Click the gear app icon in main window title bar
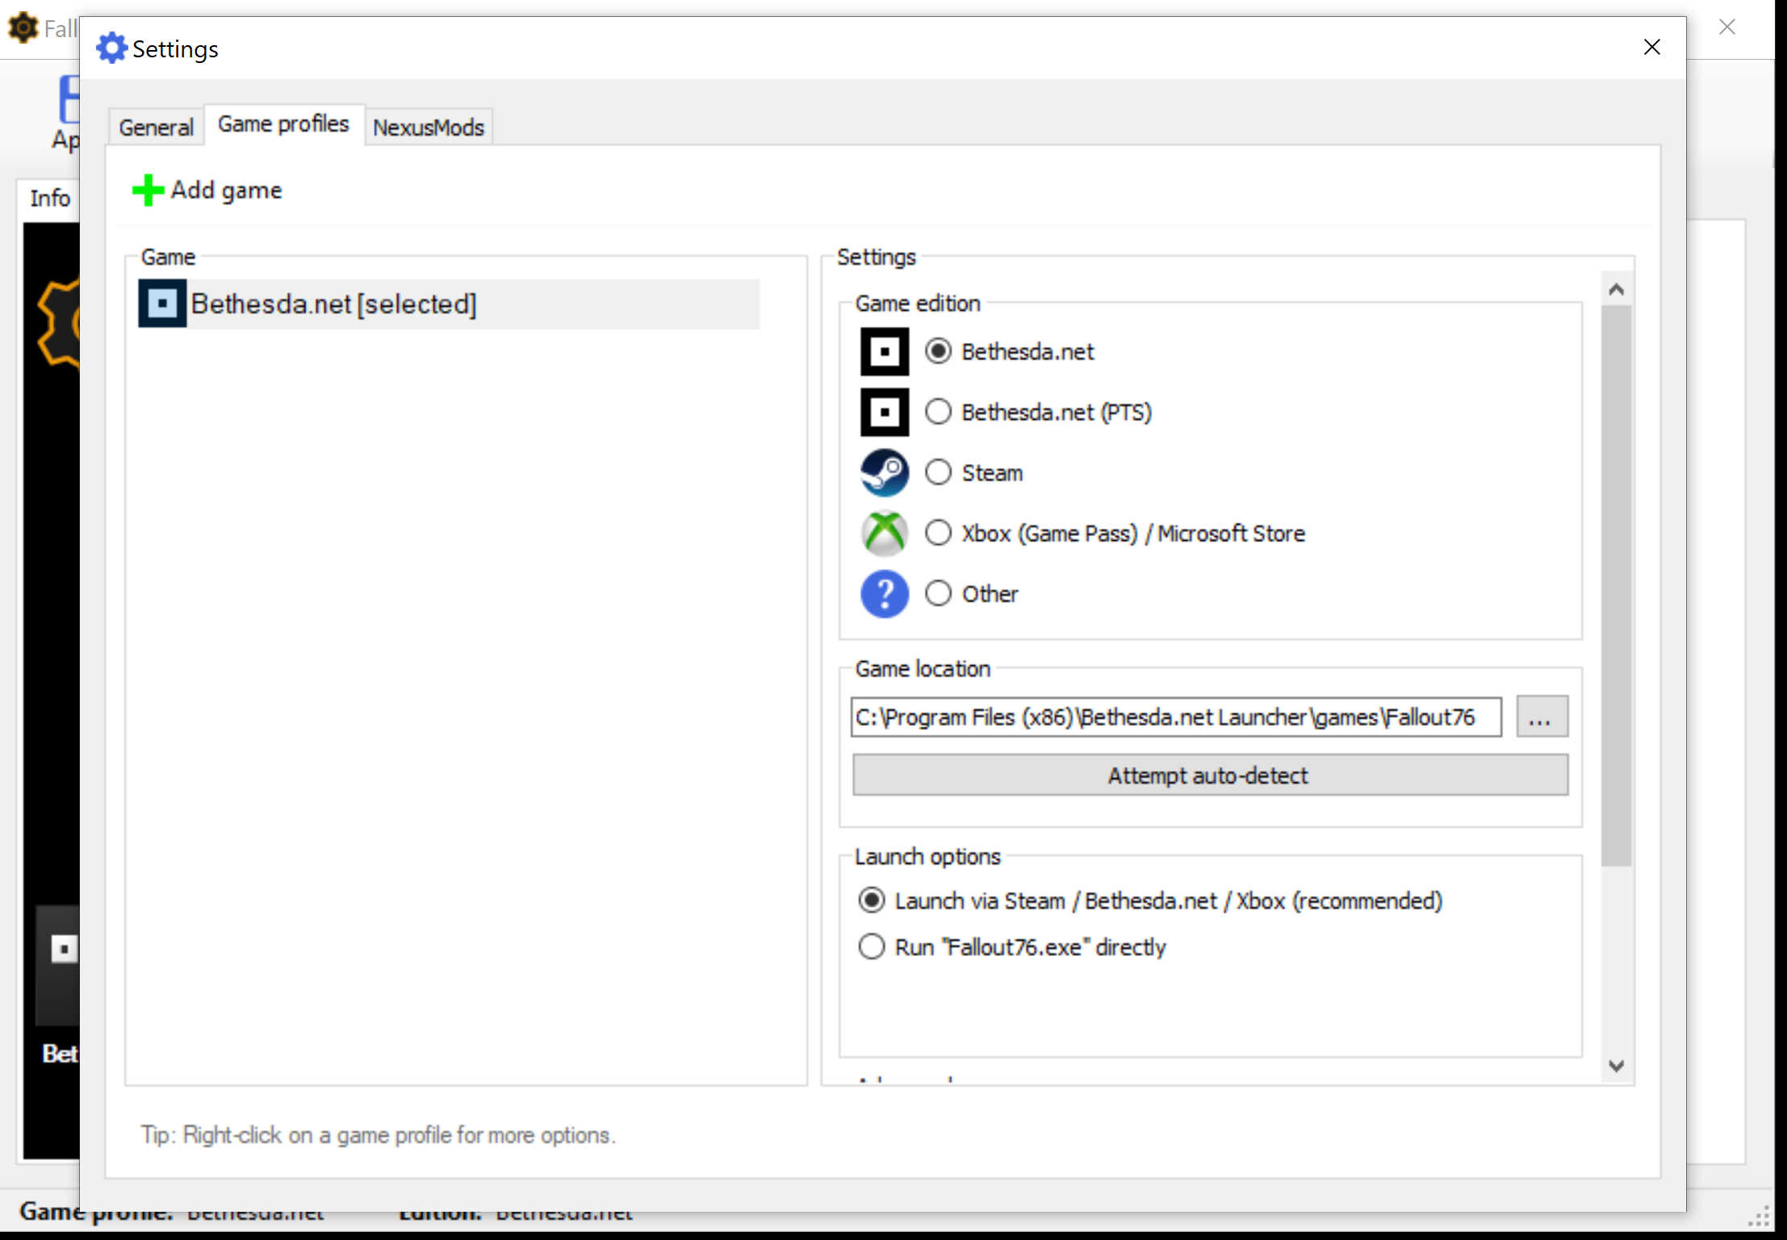This screenshot has width=1787, height=1240. click(23, 27)
